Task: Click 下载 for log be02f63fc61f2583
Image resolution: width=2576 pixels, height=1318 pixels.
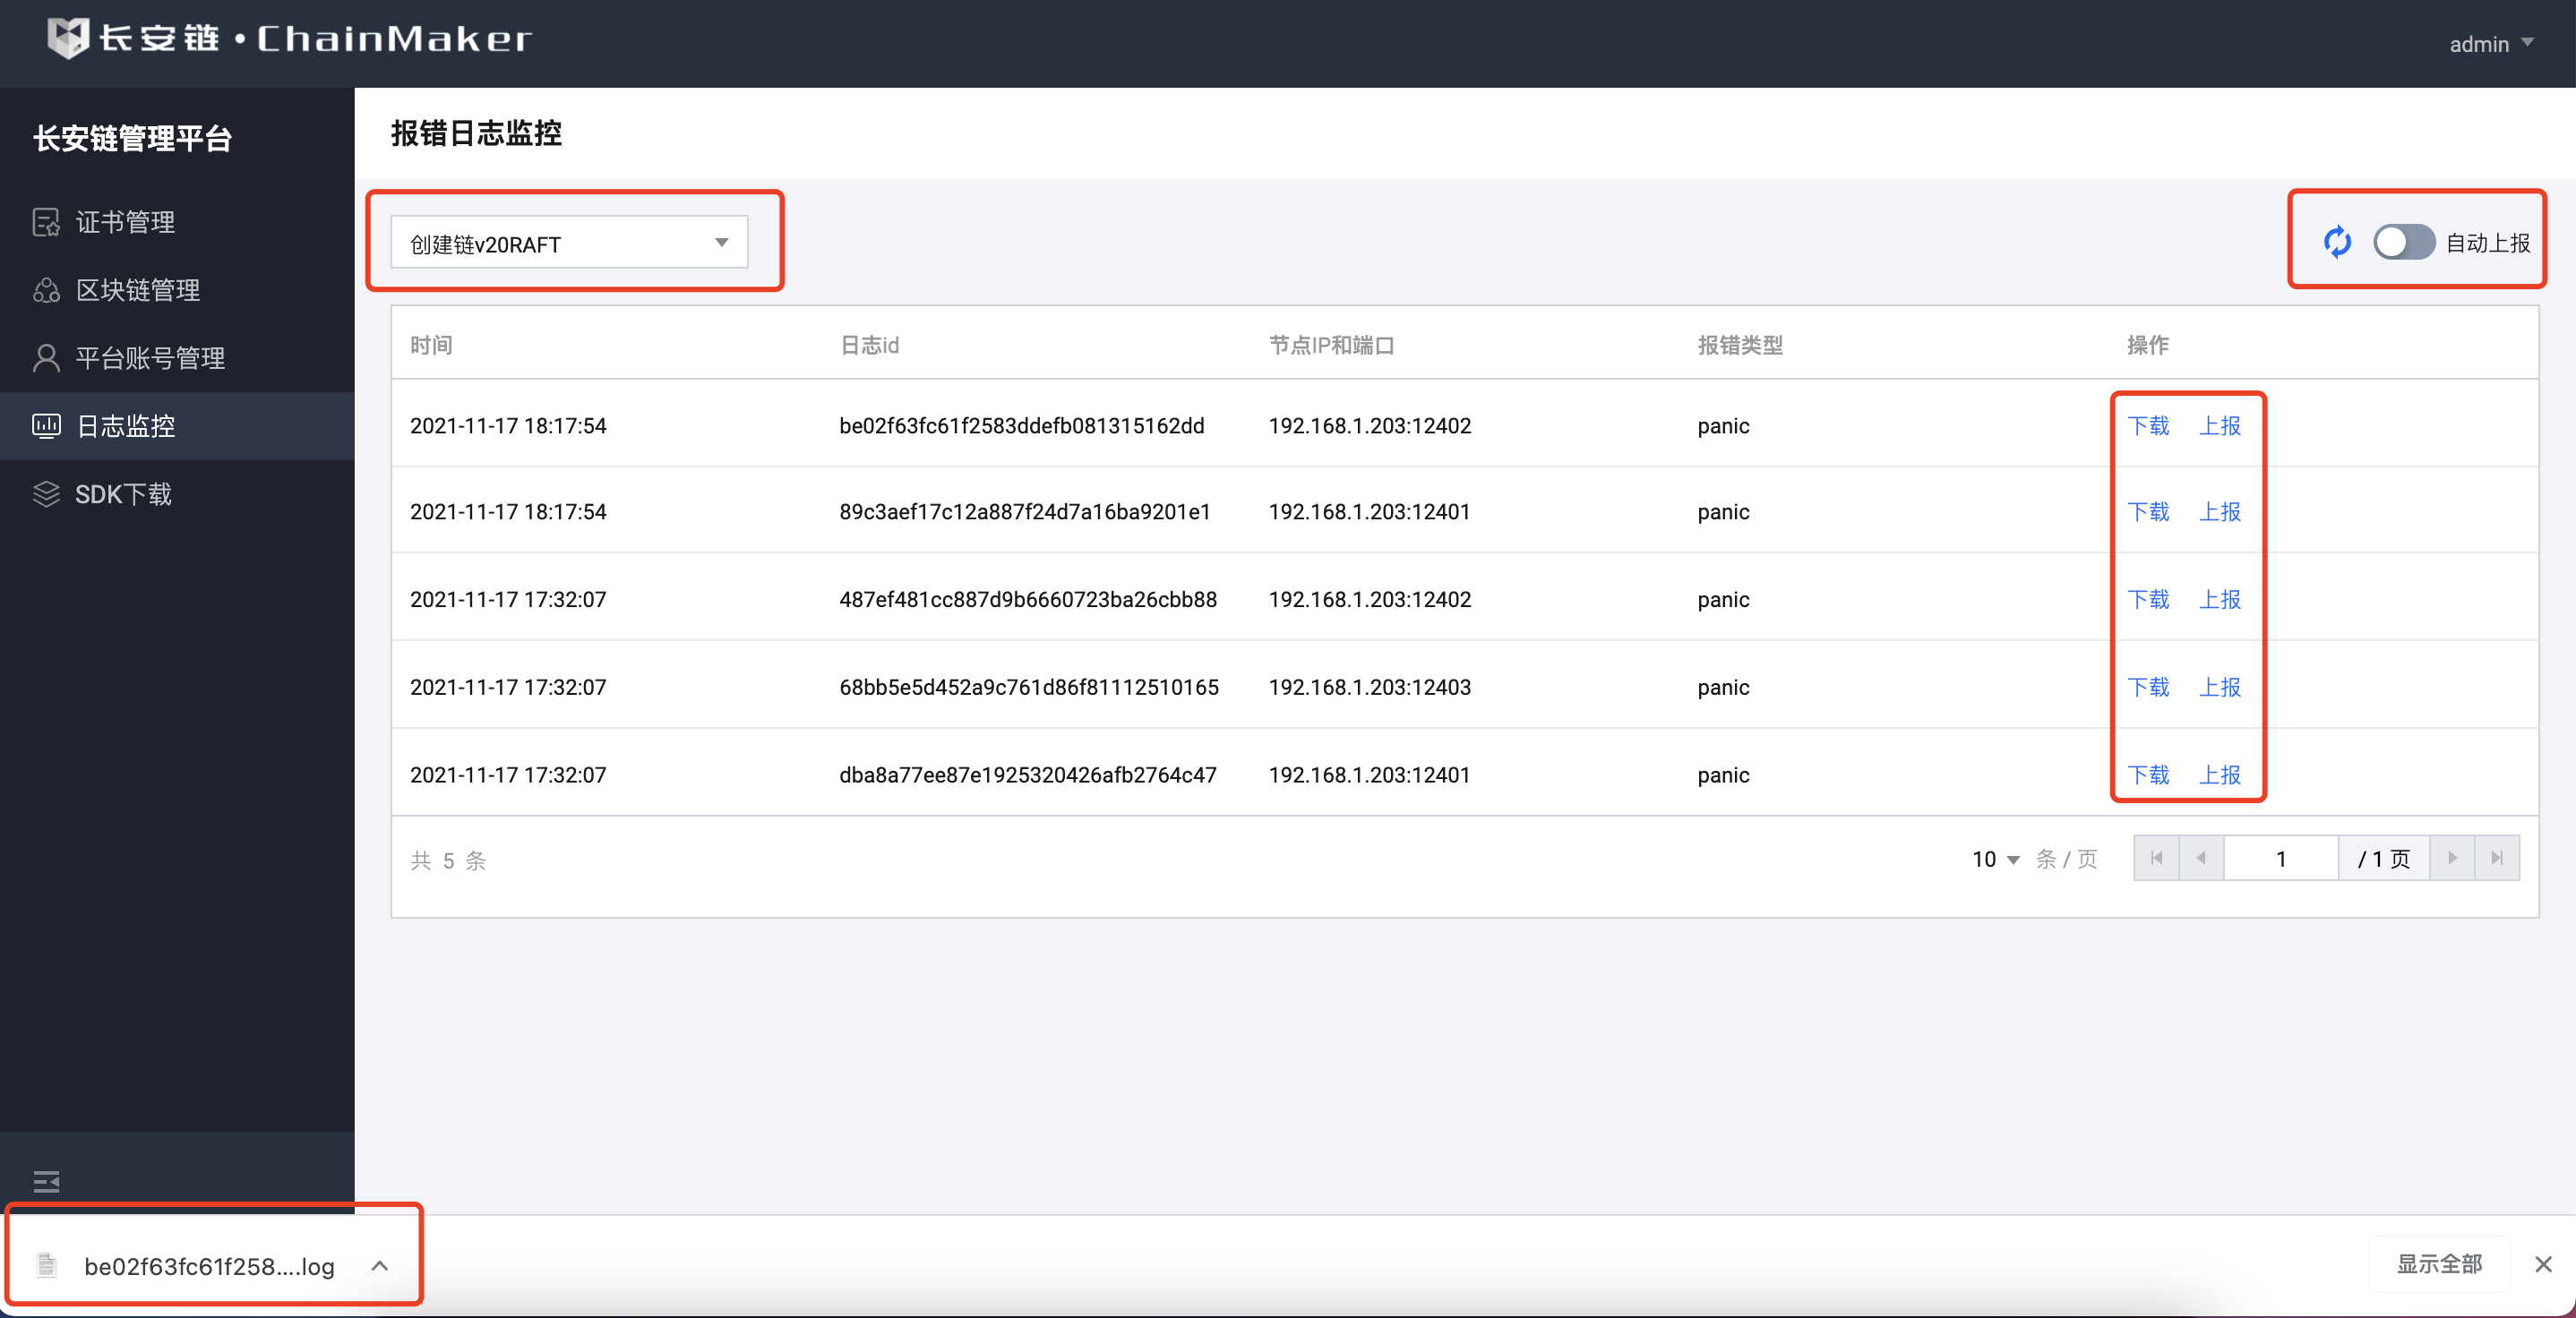Action: (2147, 426)
